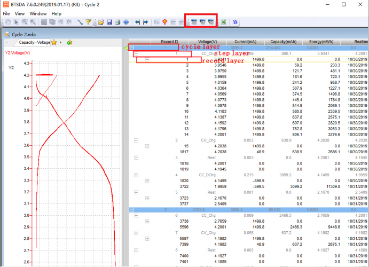The width and height of the screenshot is (369, 267).
Task: Click the undo arrow icon
Action: click(61, 22)
